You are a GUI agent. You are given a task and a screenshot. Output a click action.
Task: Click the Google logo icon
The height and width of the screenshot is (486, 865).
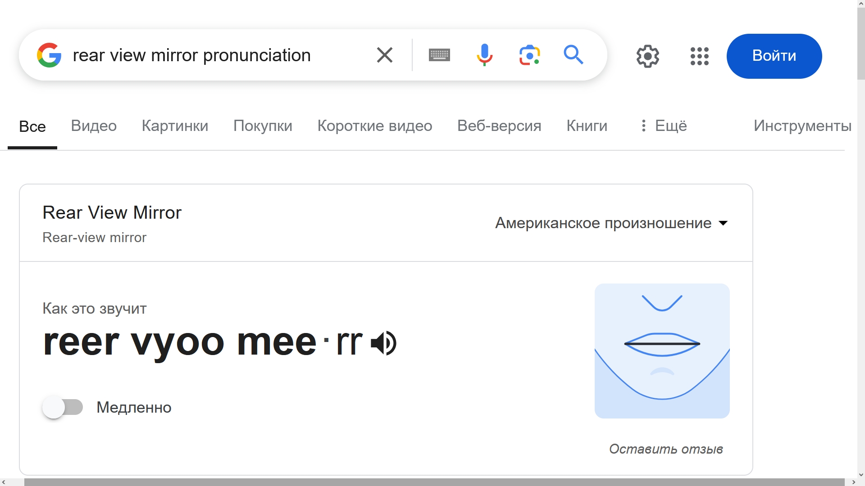pyautogui.click(x=49, y=55)
